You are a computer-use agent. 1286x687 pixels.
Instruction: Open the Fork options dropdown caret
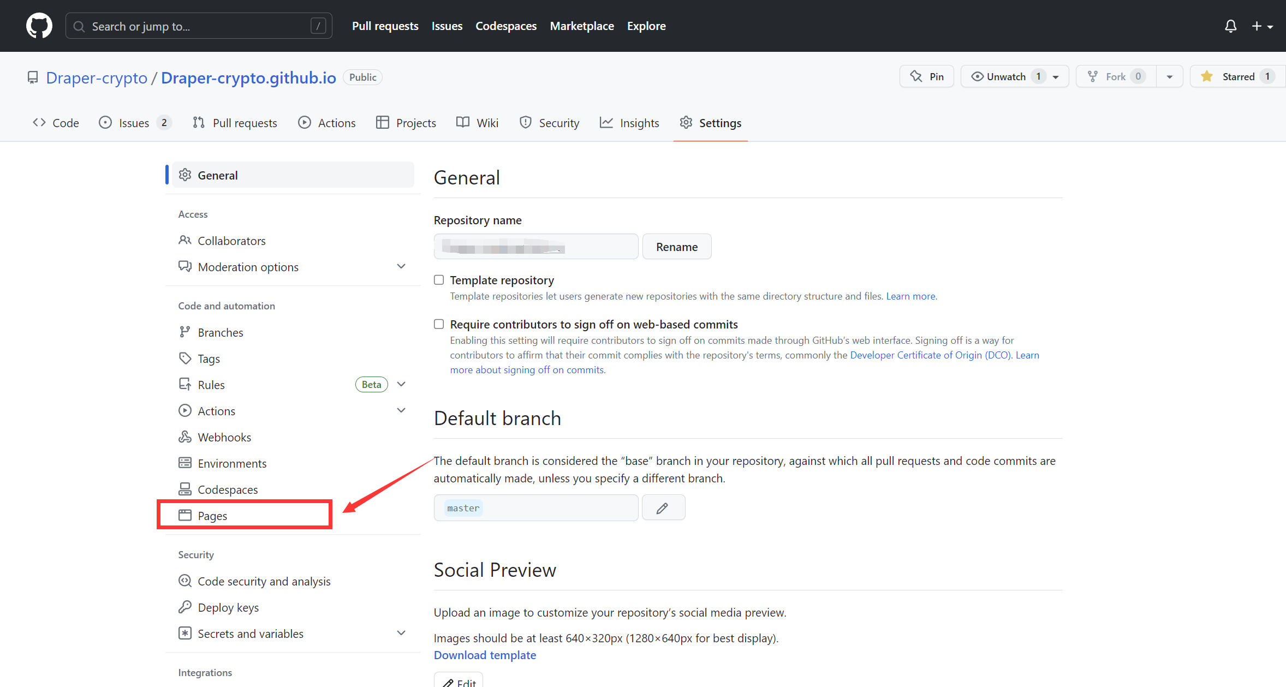click(x=1169, y=77)
